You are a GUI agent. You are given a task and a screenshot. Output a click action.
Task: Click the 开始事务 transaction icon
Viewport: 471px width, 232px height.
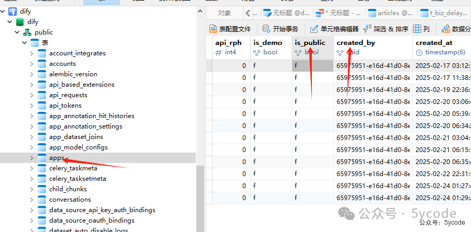(266, 29)
